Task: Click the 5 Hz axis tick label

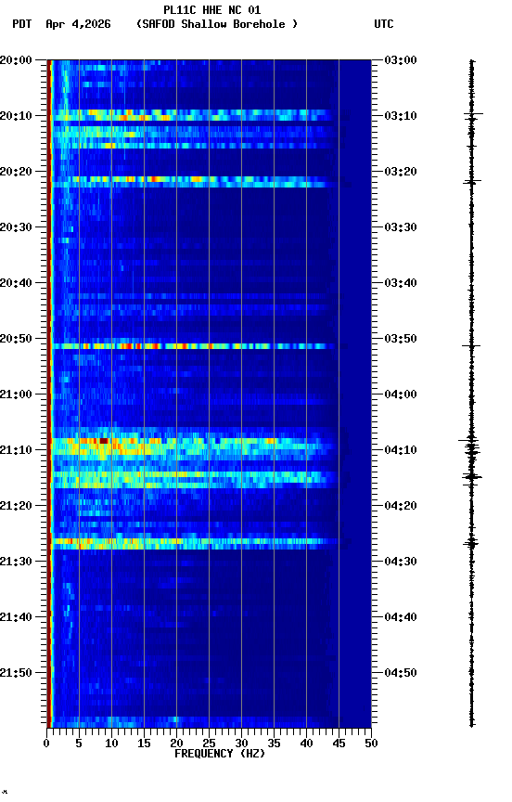Action: 79,744
